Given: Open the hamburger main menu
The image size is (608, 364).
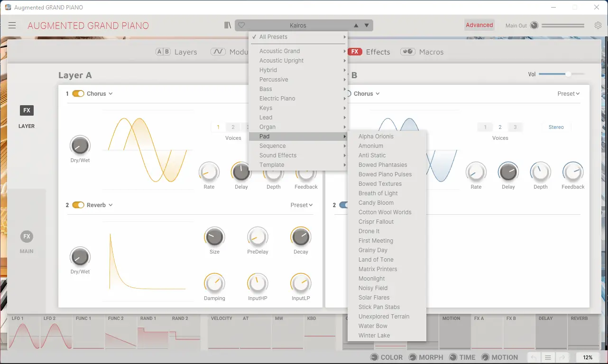Looking at the screenshot, I should coord(12,26).
